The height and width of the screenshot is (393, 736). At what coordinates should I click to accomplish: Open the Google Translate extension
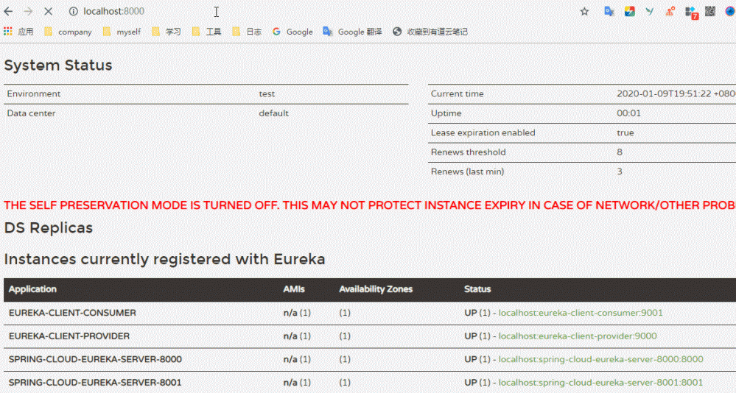(609, 11)
